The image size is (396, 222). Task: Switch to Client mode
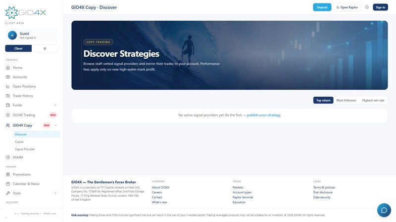point(18,48)
